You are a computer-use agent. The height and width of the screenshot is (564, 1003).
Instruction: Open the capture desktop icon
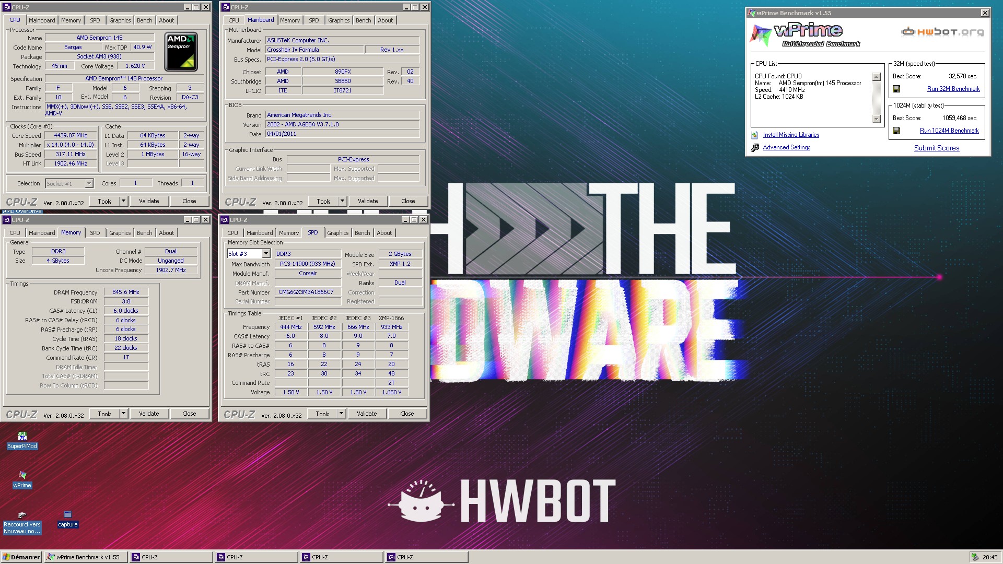[67, 519]
